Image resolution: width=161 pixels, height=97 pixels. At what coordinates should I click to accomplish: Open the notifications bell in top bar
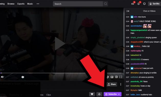[139, 4]
